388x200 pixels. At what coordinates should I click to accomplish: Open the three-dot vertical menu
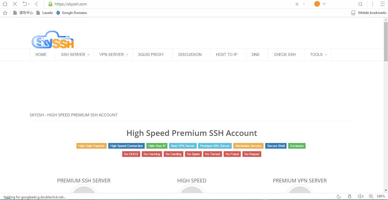point(373,4)
